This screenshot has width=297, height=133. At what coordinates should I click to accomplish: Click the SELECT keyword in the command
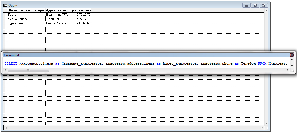(x=11, y=63)
